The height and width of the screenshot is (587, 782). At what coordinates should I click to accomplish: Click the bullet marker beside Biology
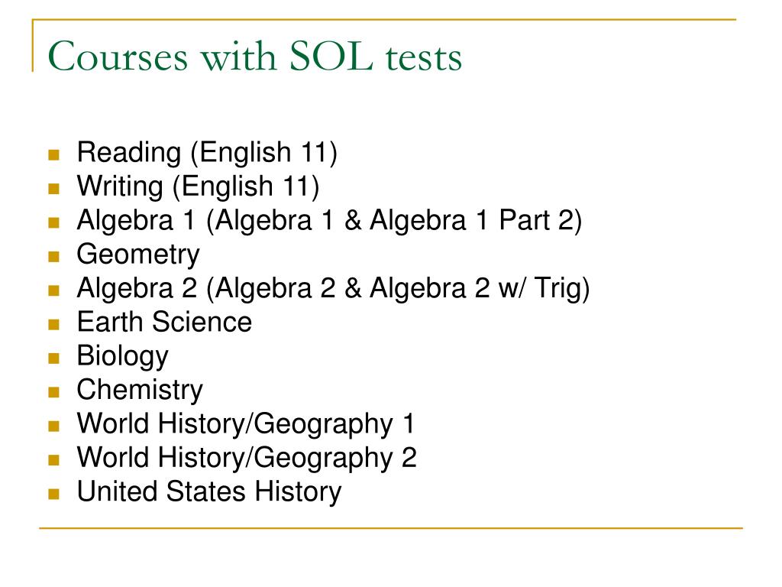click(54, 358)
